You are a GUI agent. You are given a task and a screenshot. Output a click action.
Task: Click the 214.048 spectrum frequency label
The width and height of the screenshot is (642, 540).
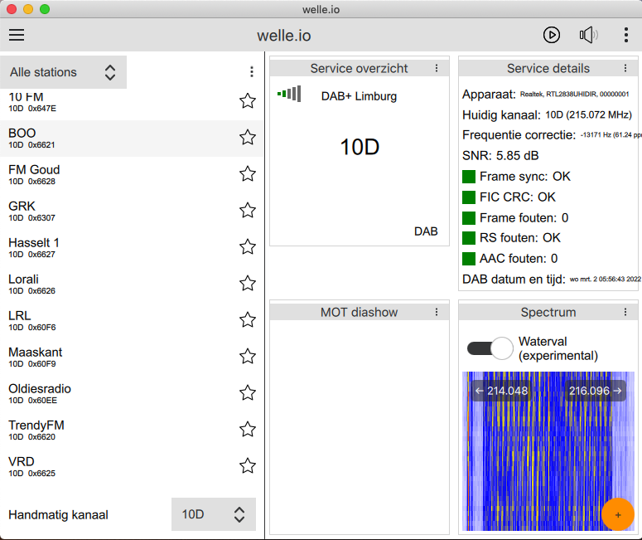pyautogui.click(x=501, y=391)
